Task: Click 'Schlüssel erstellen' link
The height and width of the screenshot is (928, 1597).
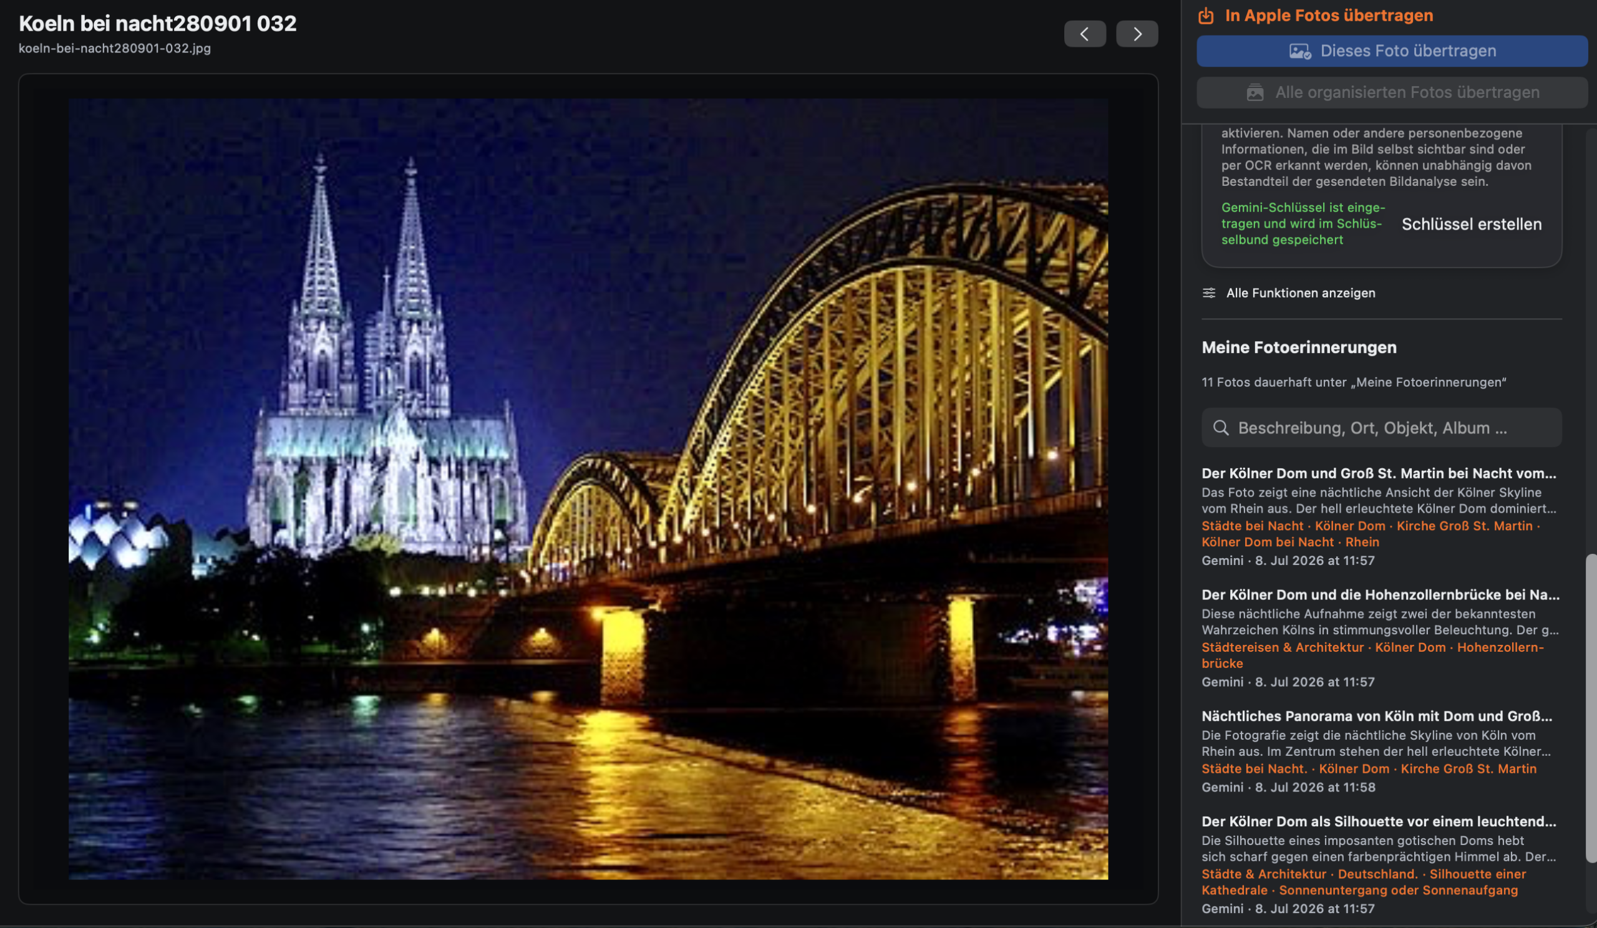Action: 1472,225
